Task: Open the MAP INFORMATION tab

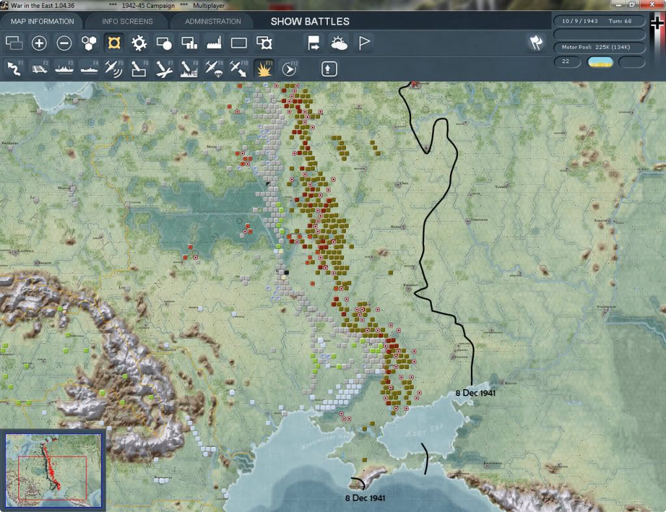Action: click(x=42, y=21)
